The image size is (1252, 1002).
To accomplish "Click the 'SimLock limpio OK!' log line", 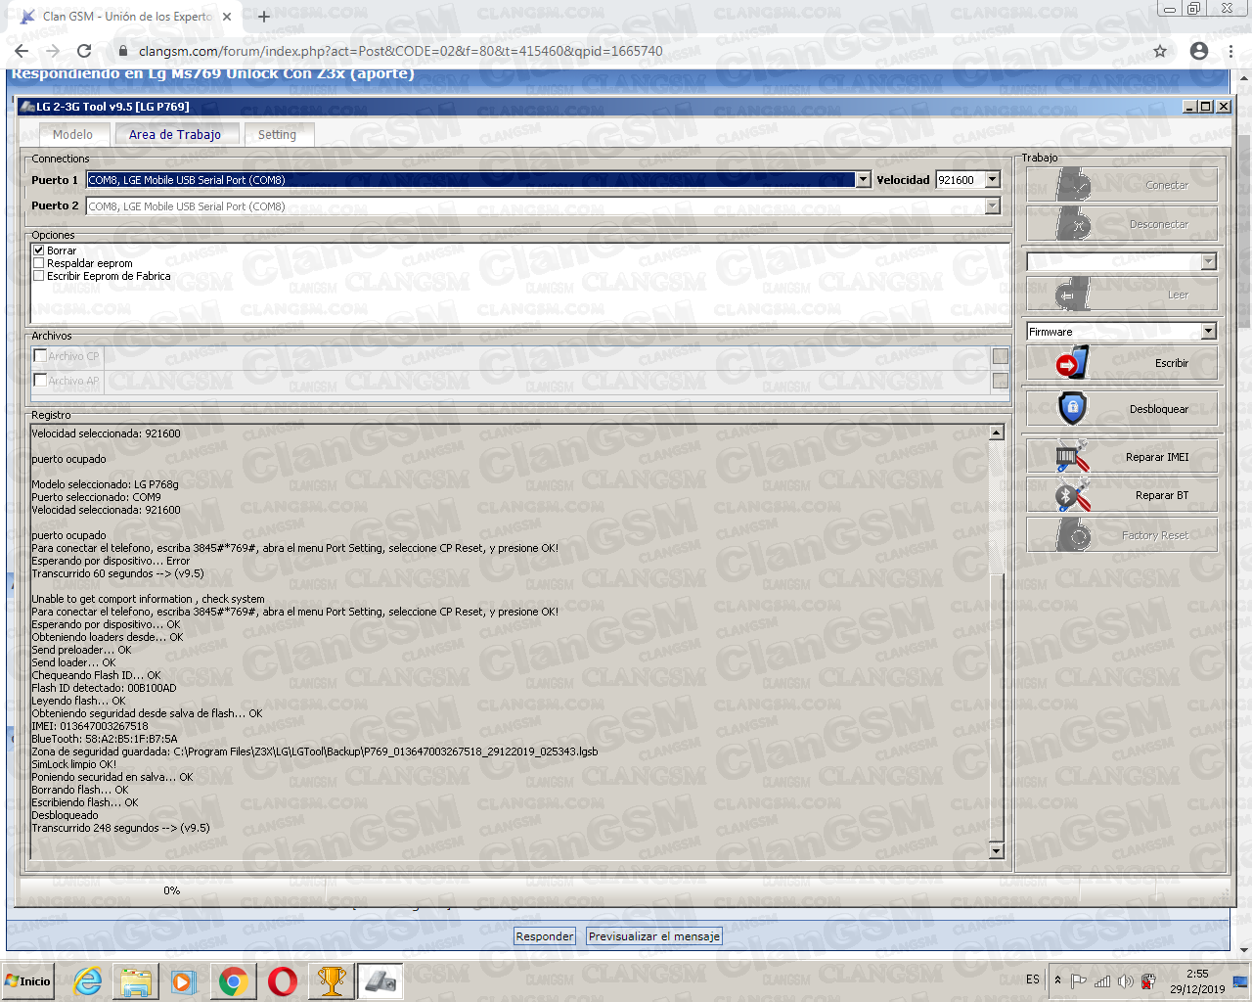I will point(73,764).
